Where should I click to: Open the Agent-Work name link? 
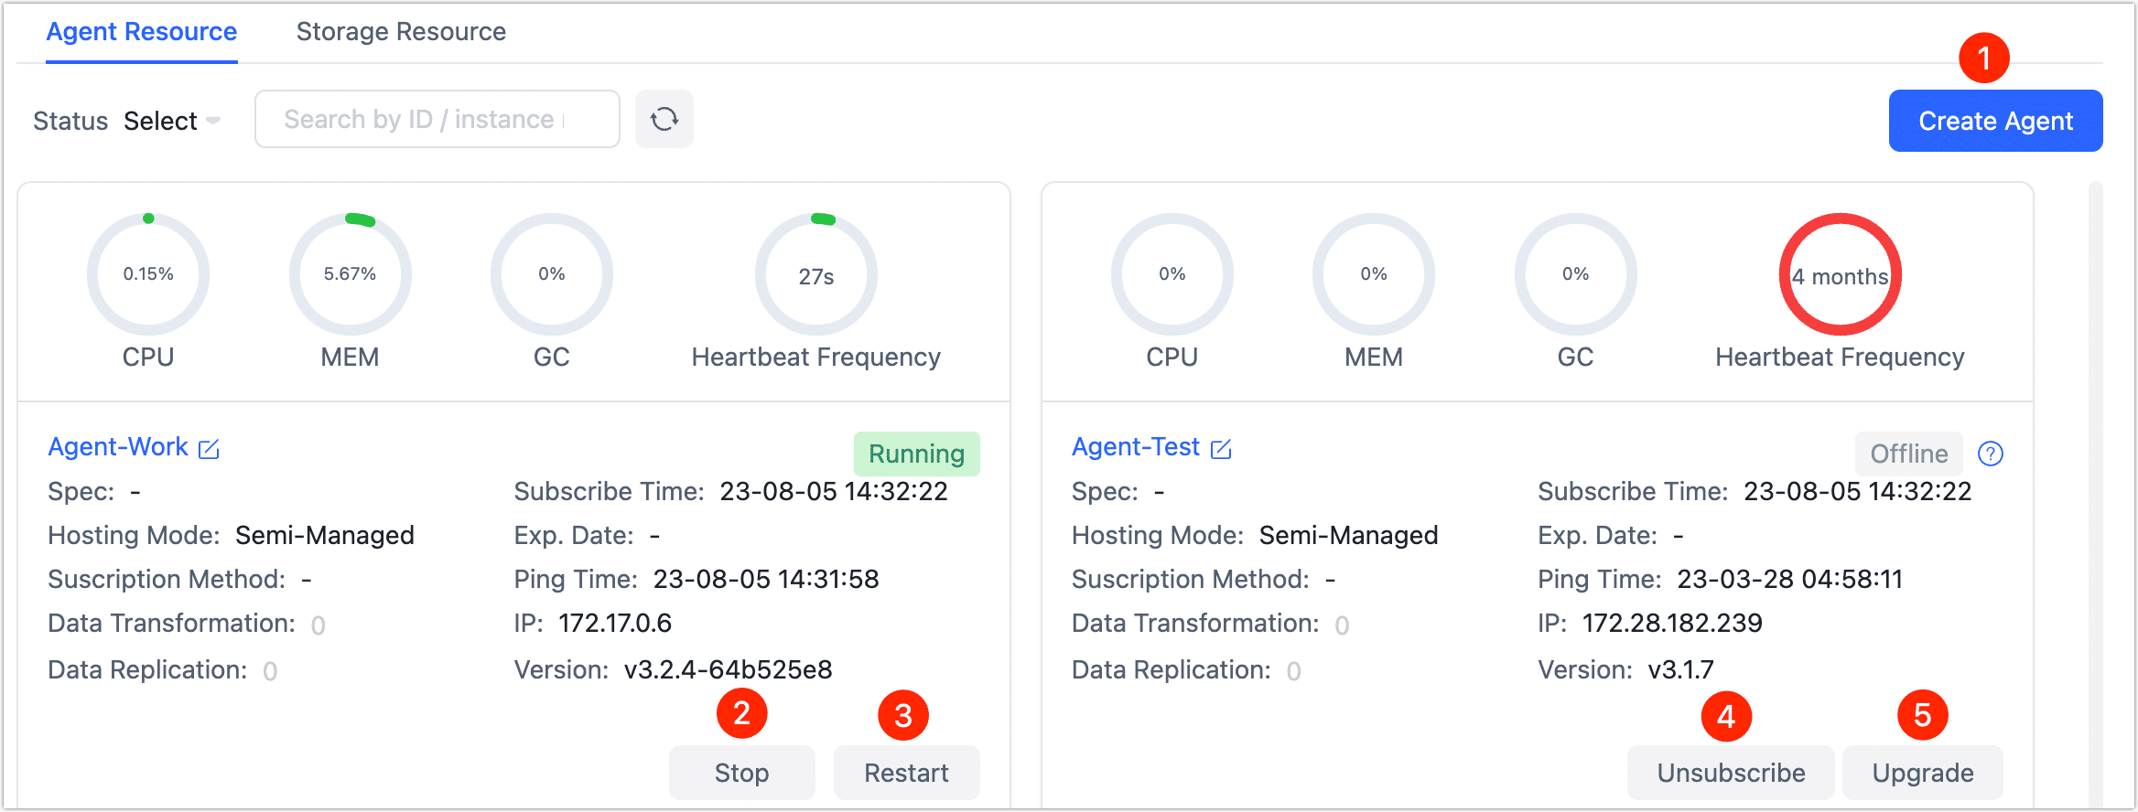(118, 447)
